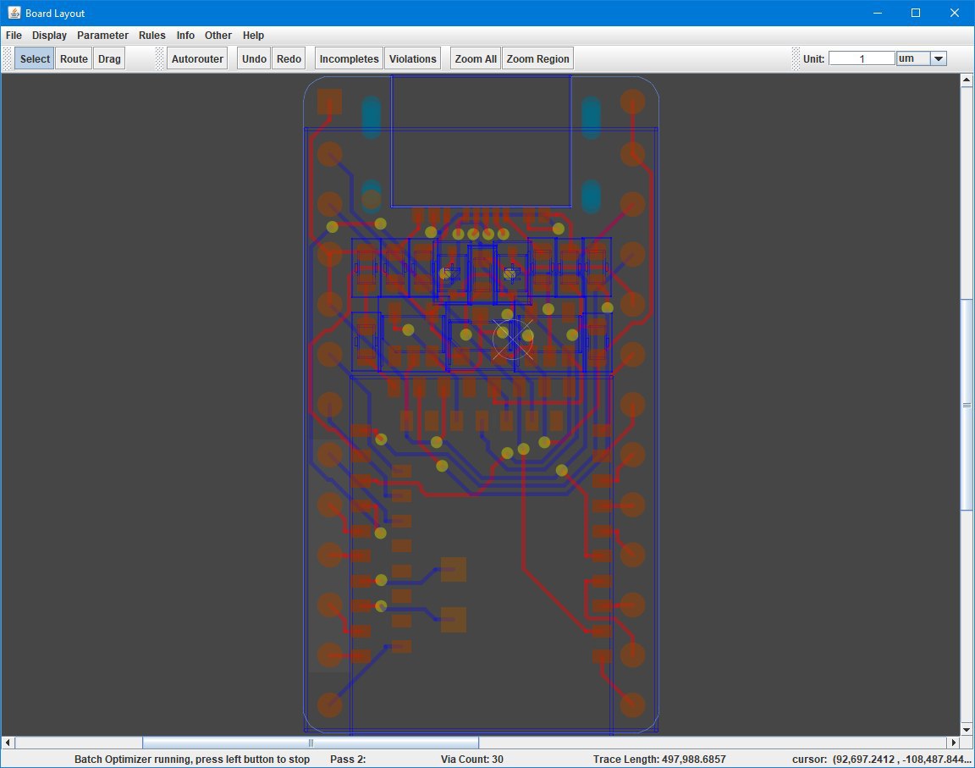Click the Redo button
975x768 pixels.
point(289,58)
